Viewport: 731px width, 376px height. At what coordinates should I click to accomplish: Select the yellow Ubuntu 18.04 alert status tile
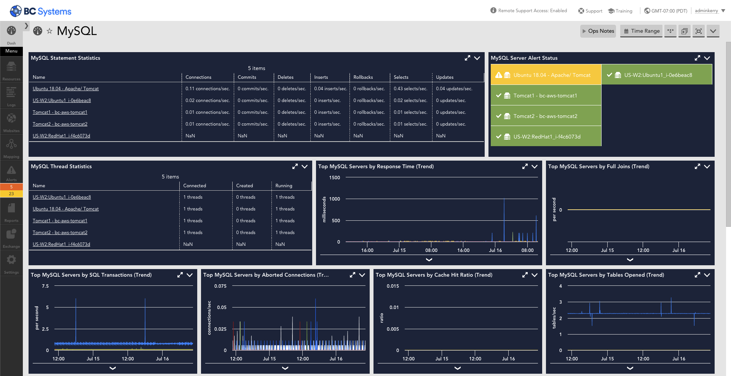tap(546, 75)
